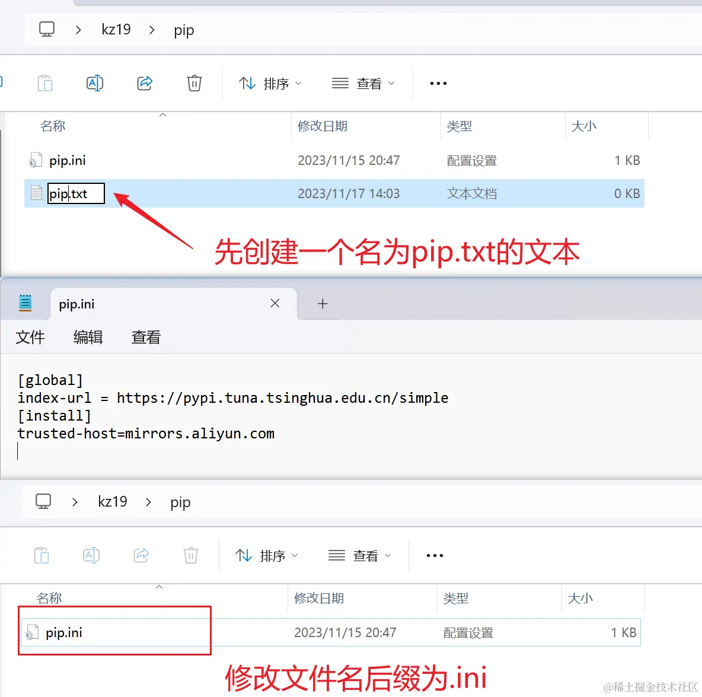Open the three-dots more menu in the top Explorer toolbar
This screenshot has width=702, height=697.
(438, 83)
